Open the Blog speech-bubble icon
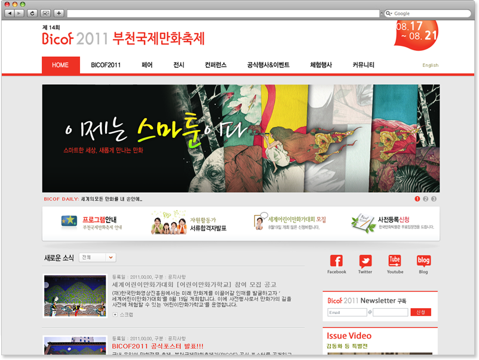Screen dimensions: 479x360 pyautogui.click(x=423, y=261)
